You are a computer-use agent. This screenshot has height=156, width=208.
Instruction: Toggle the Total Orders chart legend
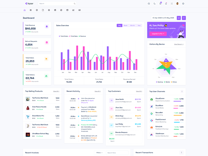pos(64,36)
